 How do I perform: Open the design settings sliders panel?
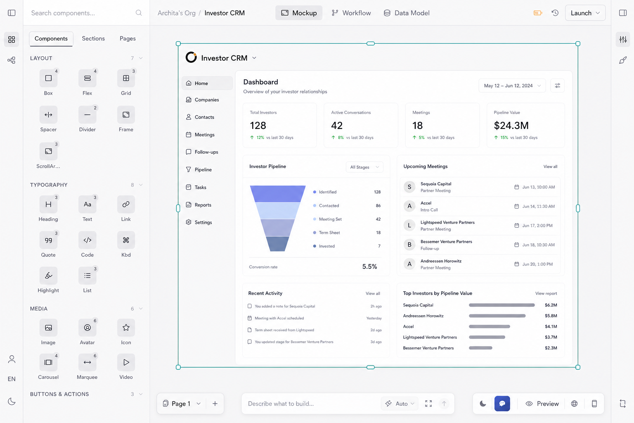(x=623, y=40)
